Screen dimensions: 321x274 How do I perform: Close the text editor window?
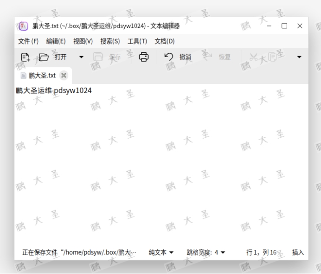tap(300, 26)
